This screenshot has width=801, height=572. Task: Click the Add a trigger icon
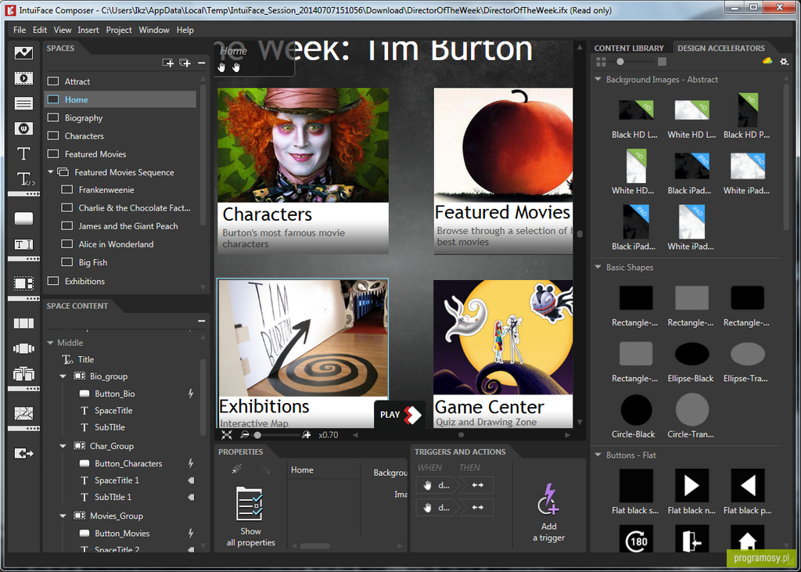[548, 498]
